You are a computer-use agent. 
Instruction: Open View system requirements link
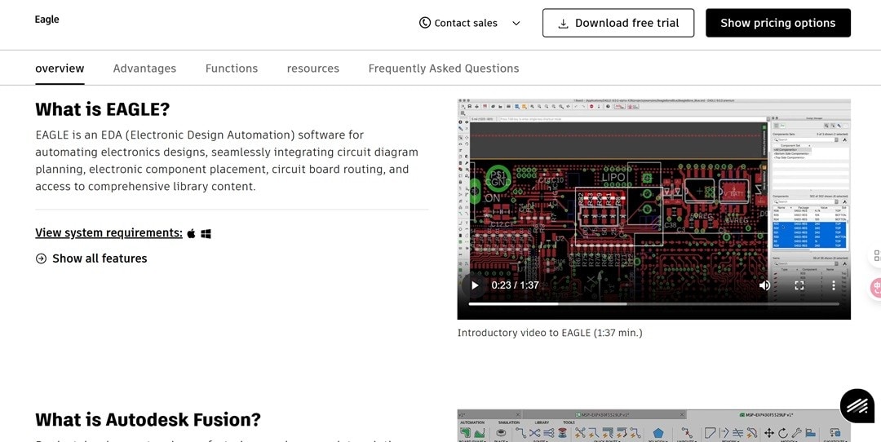tap(108, 233)
